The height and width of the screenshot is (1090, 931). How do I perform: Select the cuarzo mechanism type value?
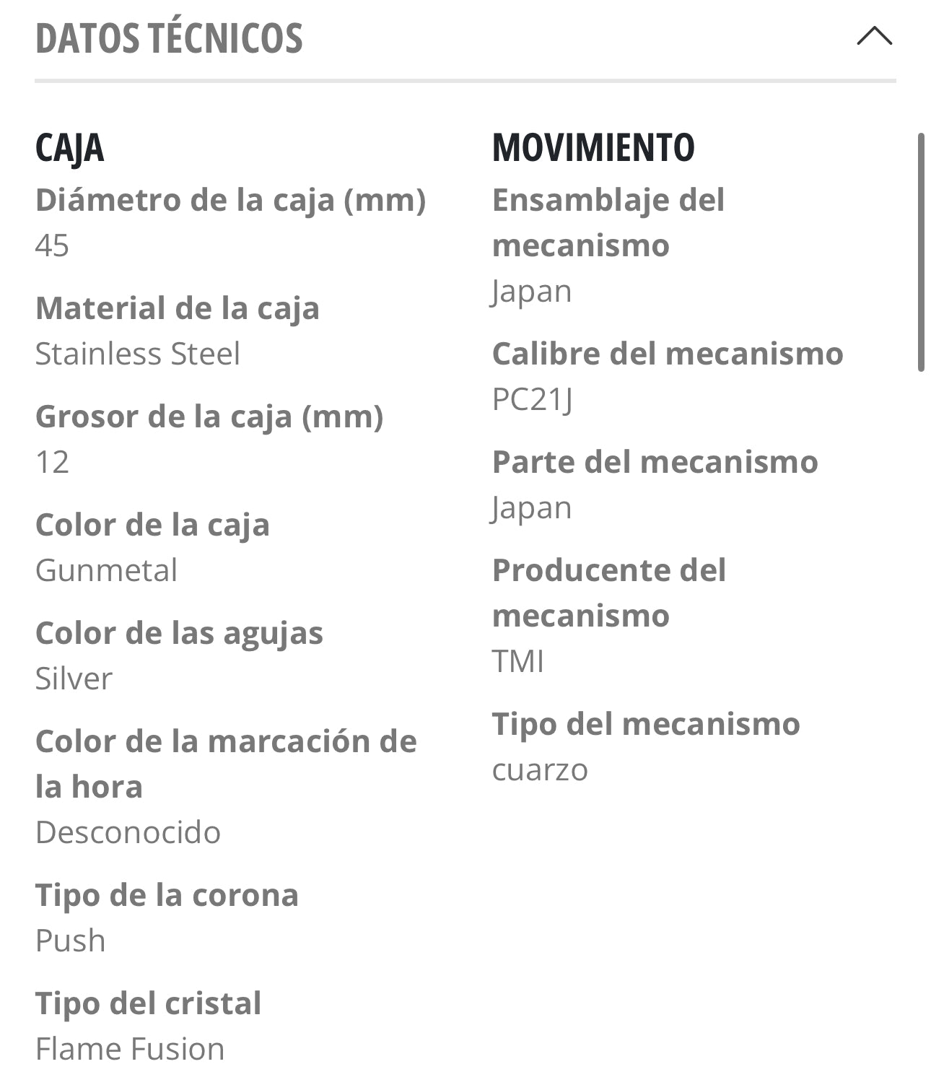click(x=540, y=769)
